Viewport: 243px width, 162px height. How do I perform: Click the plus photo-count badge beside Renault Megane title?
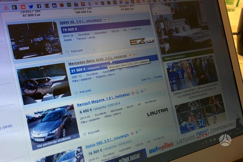[143, 91]
